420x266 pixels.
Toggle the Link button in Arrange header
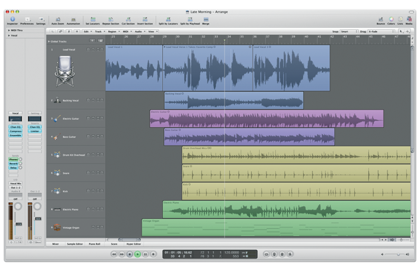(60, 31)
